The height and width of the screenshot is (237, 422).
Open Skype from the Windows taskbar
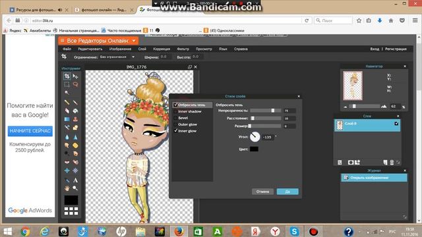pos(294,231)
